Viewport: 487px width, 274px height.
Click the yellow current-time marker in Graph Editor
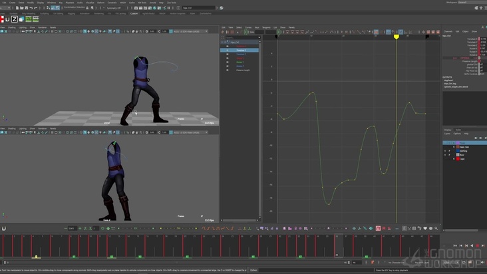397,37
